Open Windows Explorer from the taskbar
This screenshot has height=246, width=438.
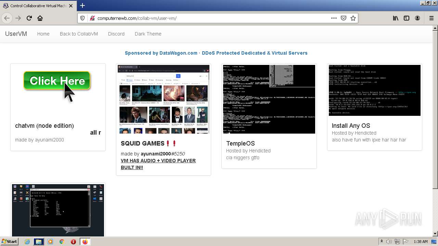[39, 242]
